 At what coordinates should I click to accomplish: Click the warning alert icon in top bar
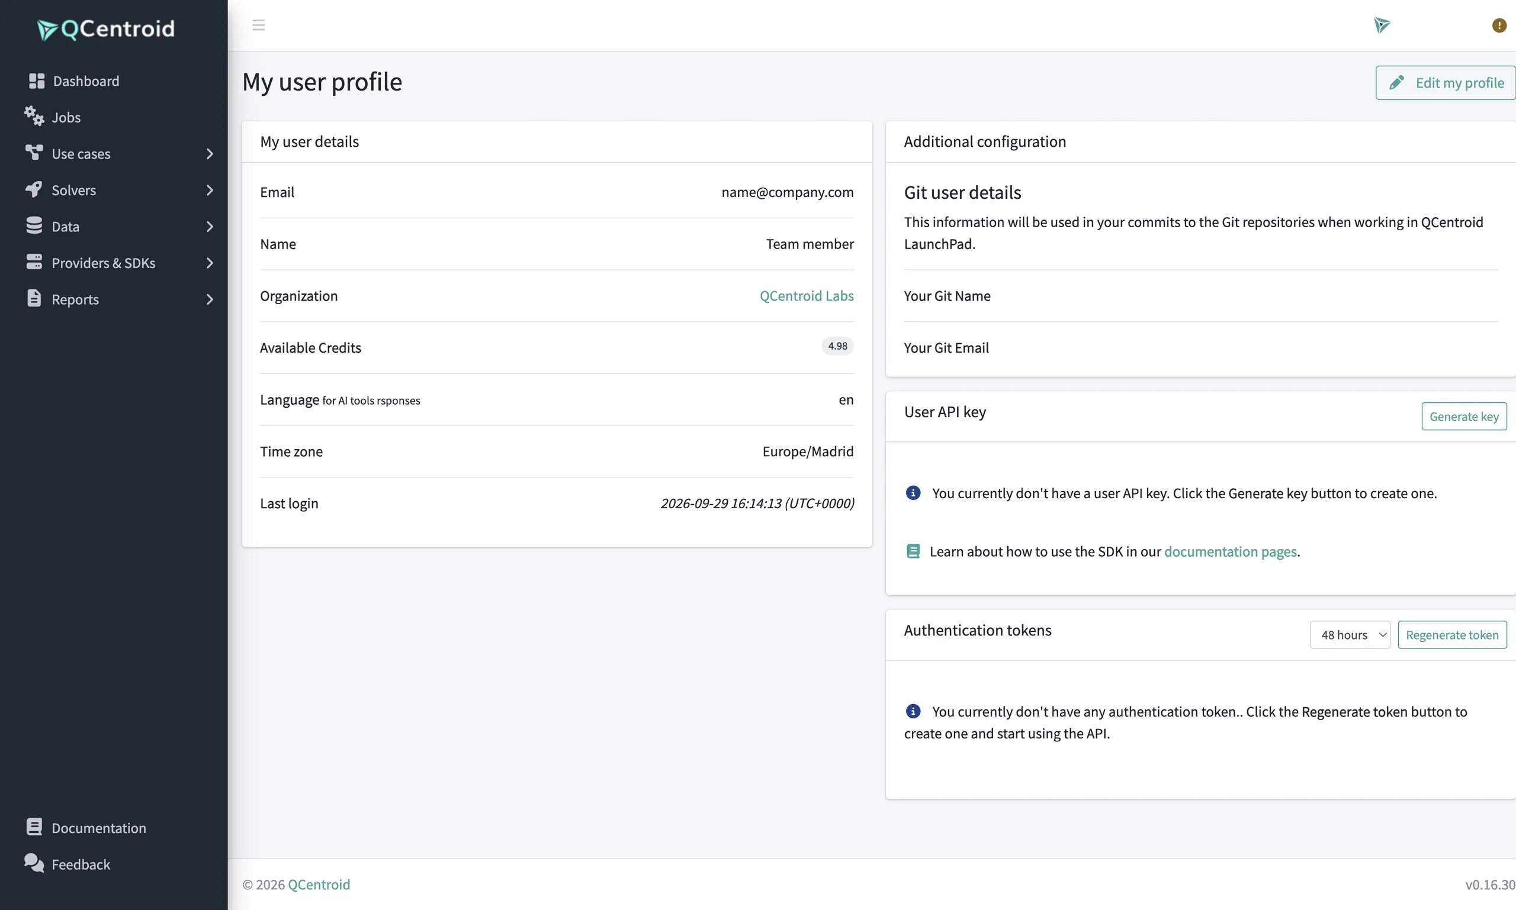pos(1499,25)
